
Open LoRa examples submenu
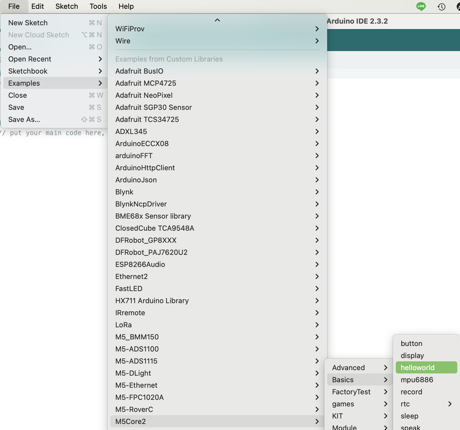[x=217, y=325]
